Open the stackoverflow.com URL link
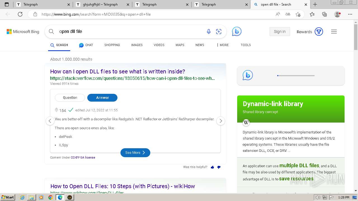 point(133,78)
